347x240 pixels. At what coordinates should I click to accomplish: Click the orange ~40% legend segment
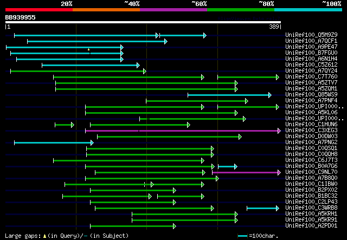(x=106, y=10)
